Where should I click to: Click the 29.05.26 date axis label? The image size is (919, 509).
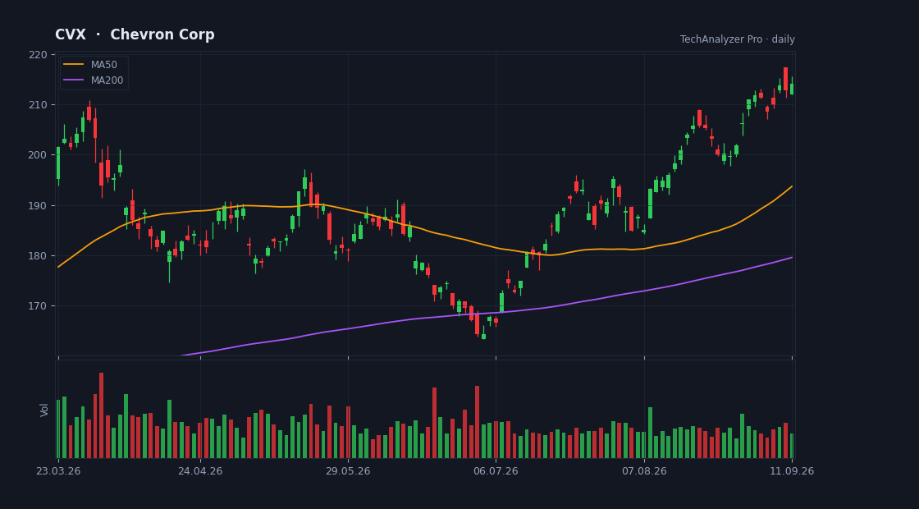pyautogui.click(x=348, y=471)
